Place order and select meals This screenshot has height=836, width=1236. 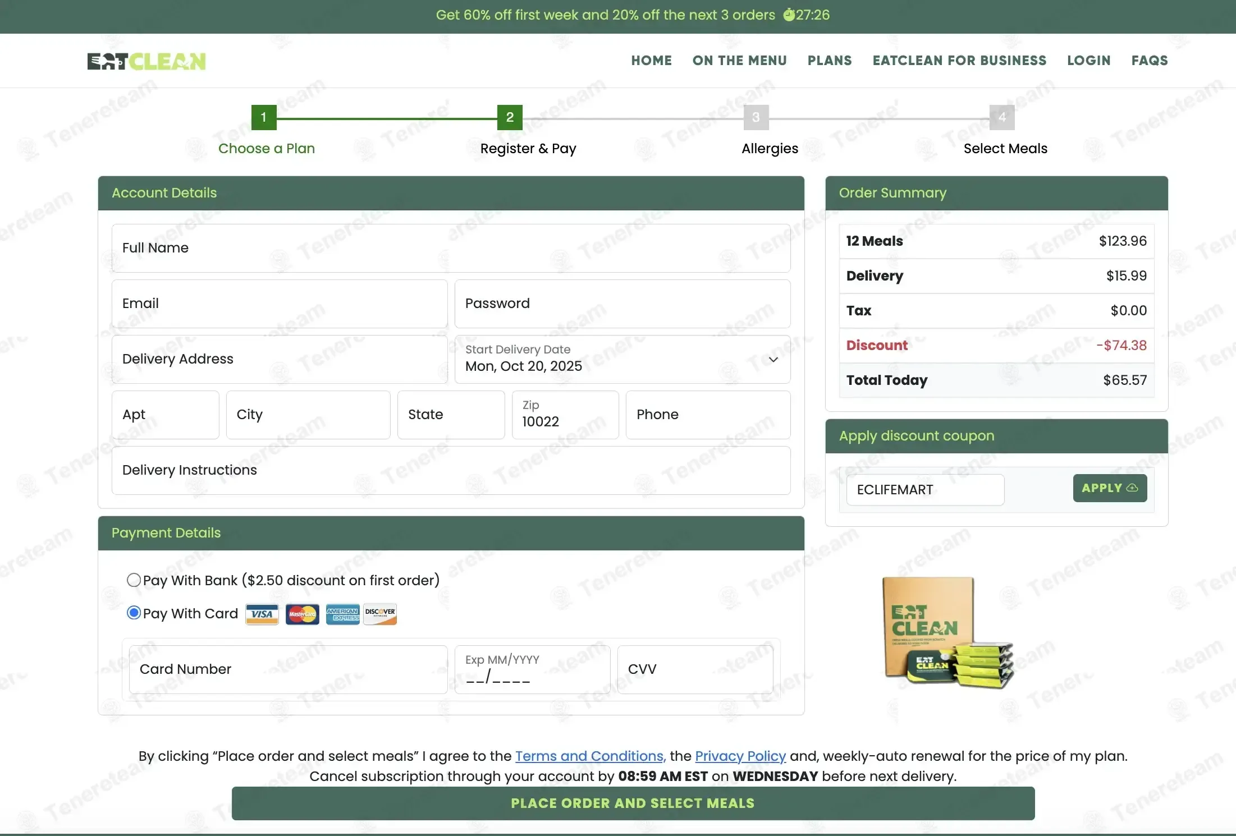coord(633,803)
